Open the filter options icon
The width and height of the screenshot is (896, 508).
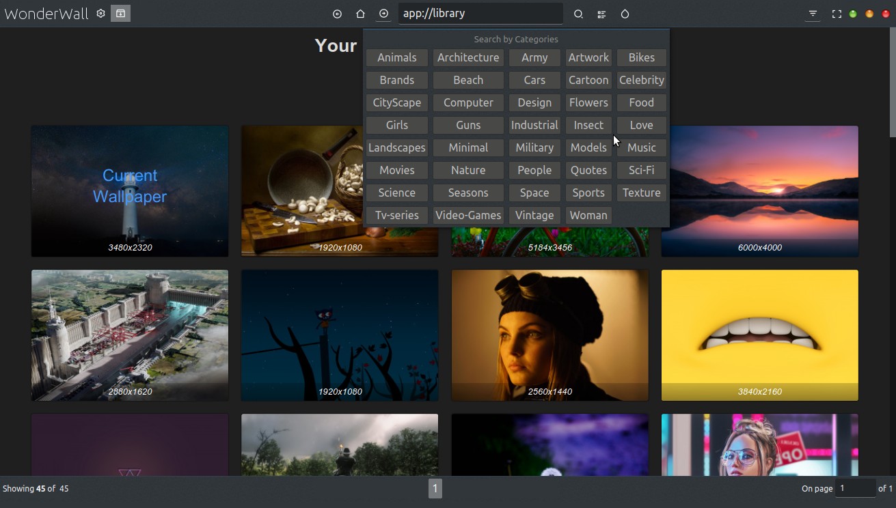pyautogui.click(x=813, y=14)
